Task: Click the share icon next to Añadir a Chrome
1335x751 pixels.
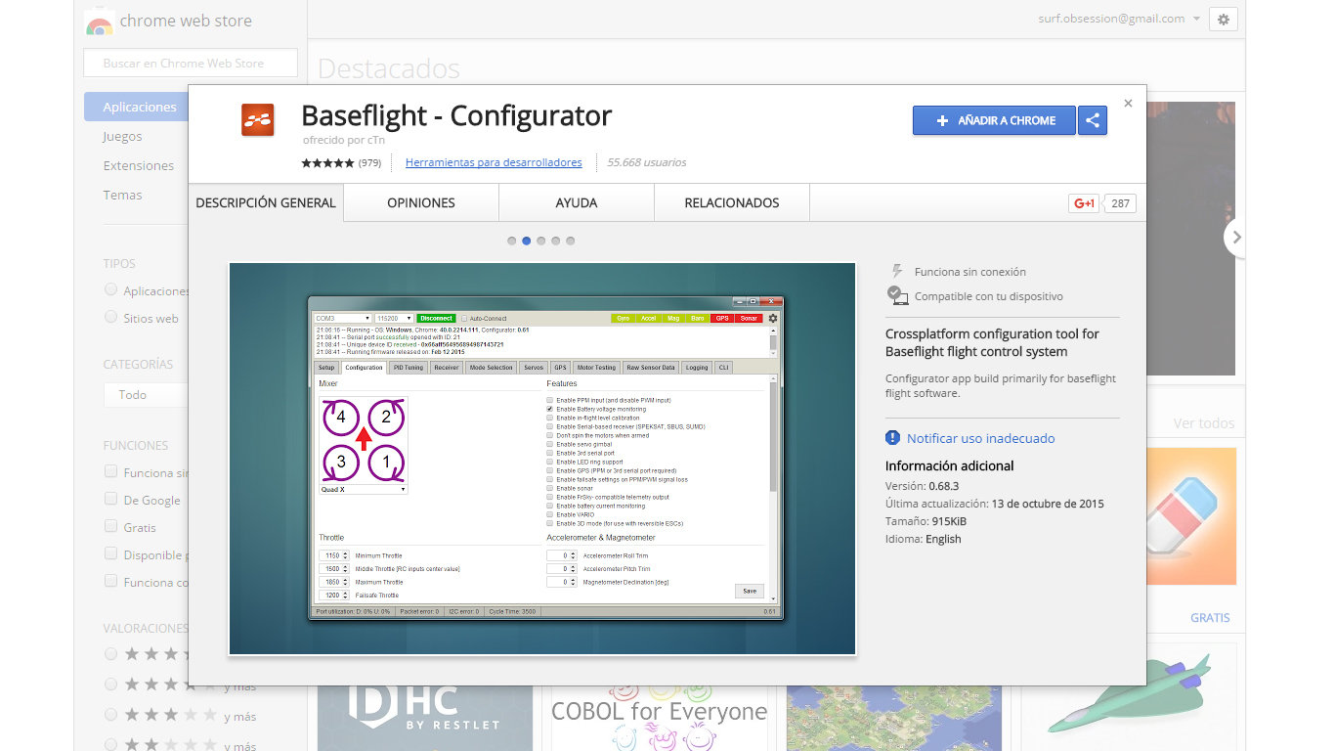Action: click(x=1093, y=120)
